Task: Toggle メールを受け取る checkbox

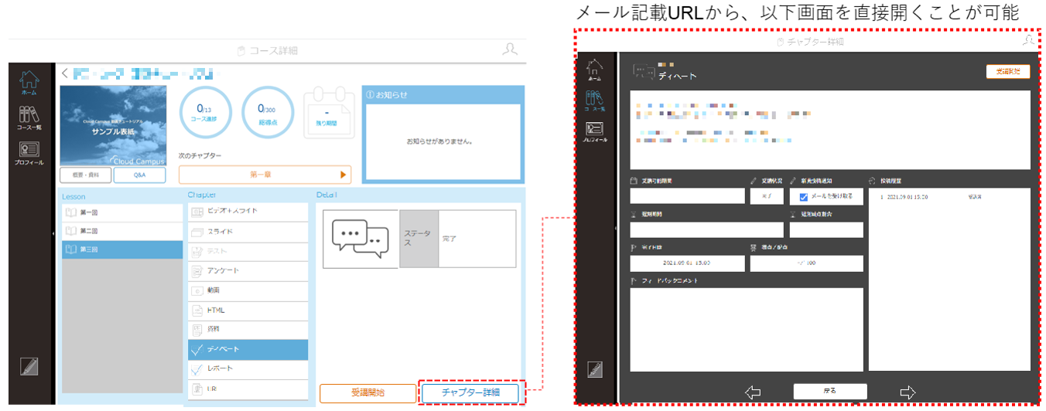Action: coord(803,196)
